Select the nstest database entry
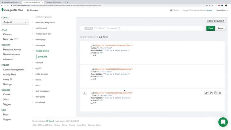The height and width of the screenshot is (130, 231). (x=38, y=79)
